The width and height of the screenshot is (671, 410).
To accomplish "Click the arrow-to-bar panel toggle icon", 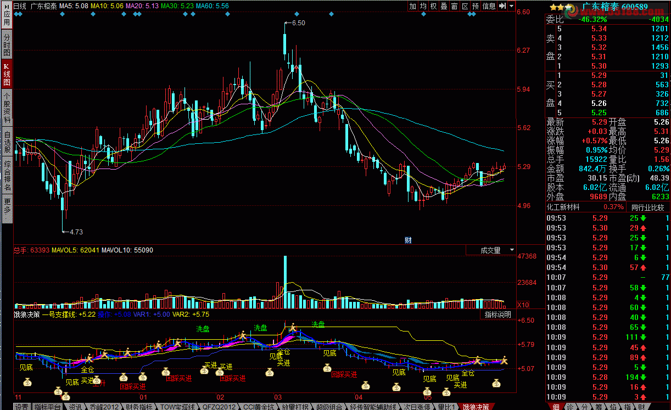I will (502, 6).
